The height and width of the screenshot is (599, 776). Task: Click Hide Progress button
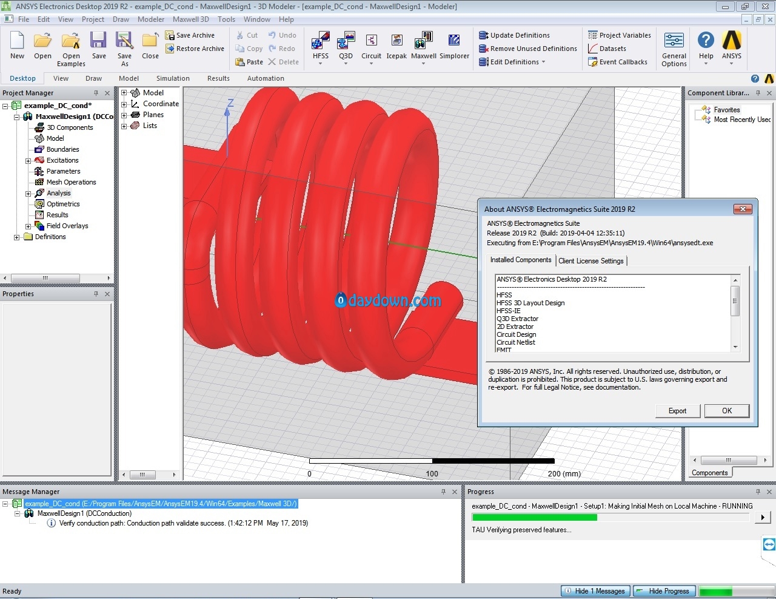click(x=664, y=591)
